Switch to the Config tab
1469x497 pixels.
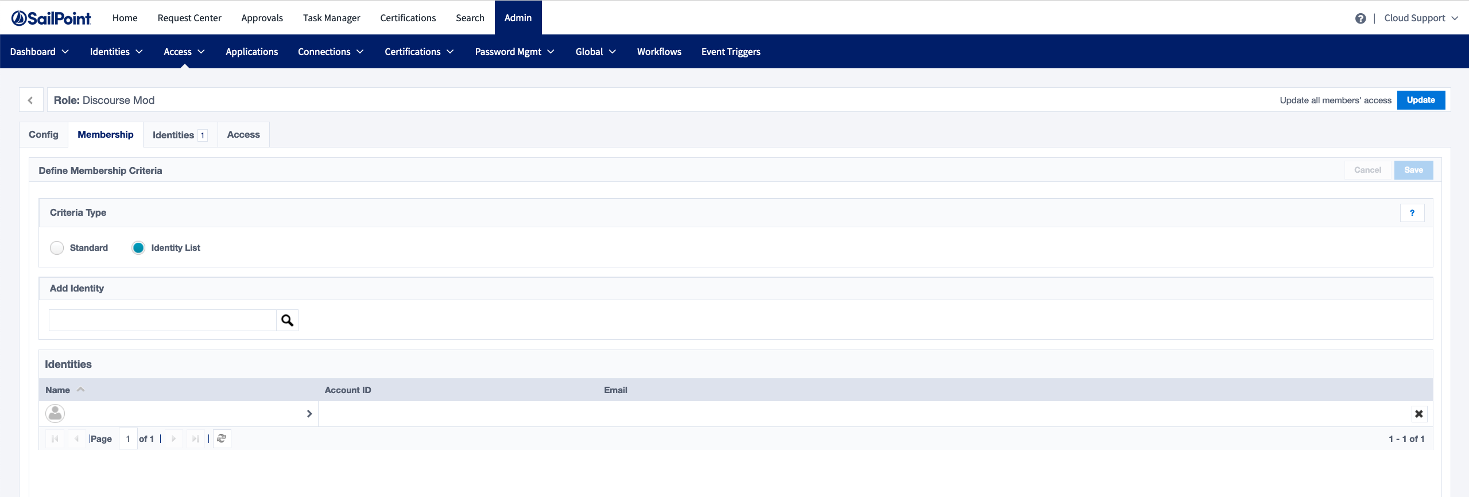(x=44, y=135)
